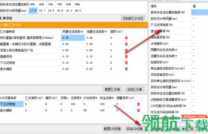Select the 75% runoff control rate cell
The height and width of the screenshot is (134, 208).
click(x=60, y=4)
